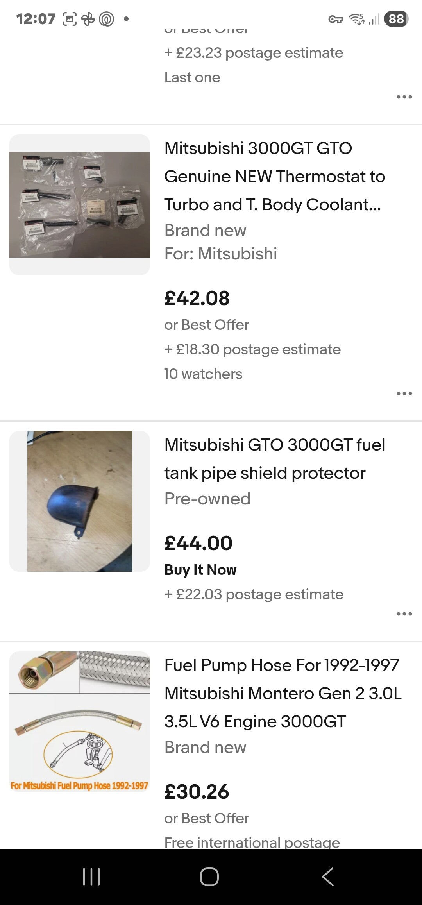The height and width of the screenshot is (905, 422).
Task: Tap the £22.03 postage estimate text
Action: click(x=254, y=594)
